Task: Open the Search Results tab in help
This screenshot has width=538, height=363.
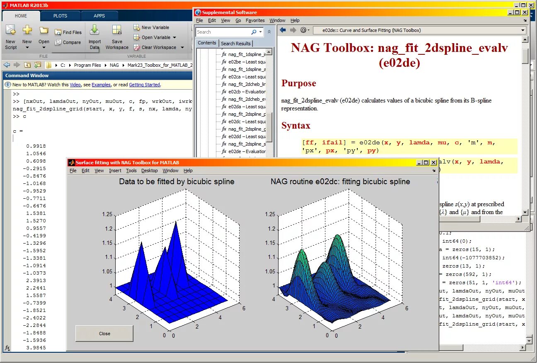Action: click(235, 43)
